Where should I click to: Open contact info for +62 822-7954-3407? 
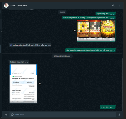pyautogui.click(x=19, y=6)
